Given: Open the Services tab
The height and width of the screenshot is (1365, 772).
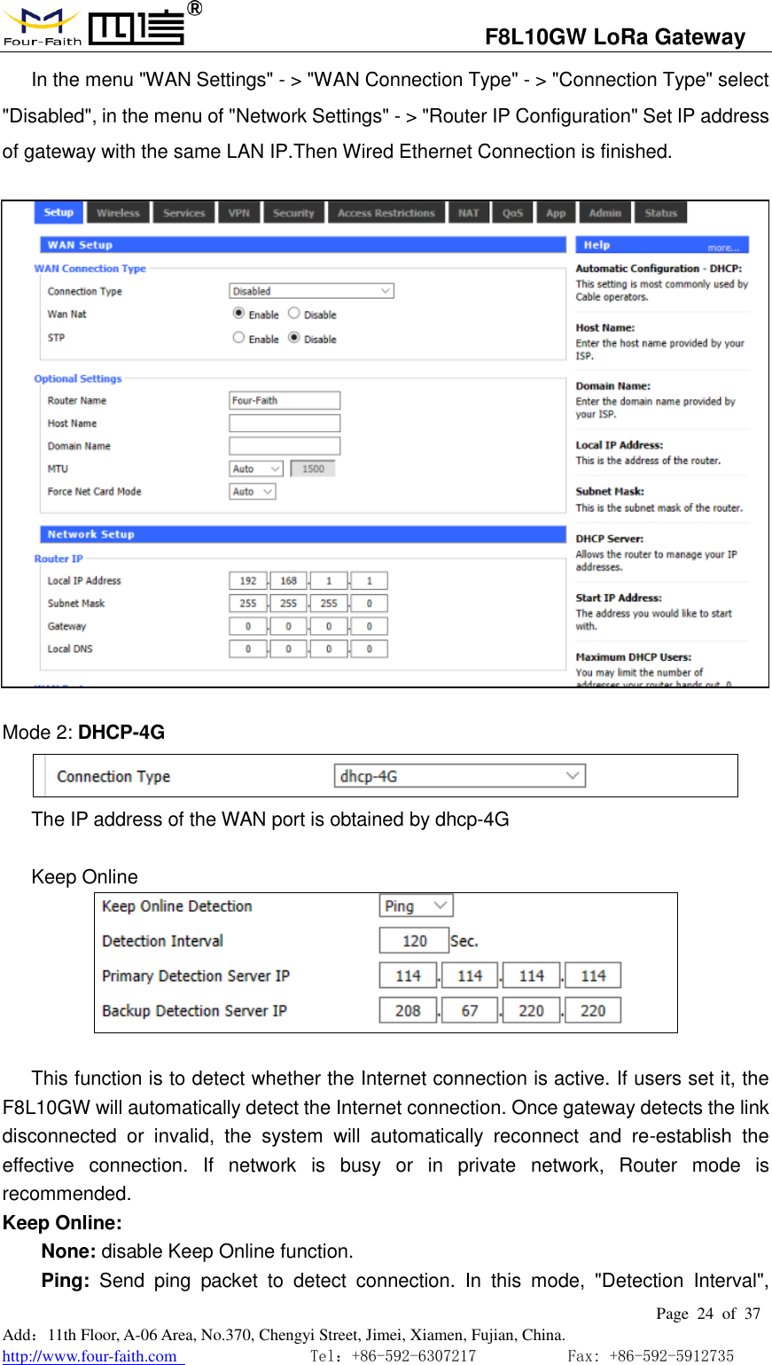Looking at the screenshot, I should click(x=183, y=212).
